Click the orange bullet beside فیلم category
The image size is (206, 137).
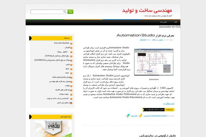tap(71, 69)
